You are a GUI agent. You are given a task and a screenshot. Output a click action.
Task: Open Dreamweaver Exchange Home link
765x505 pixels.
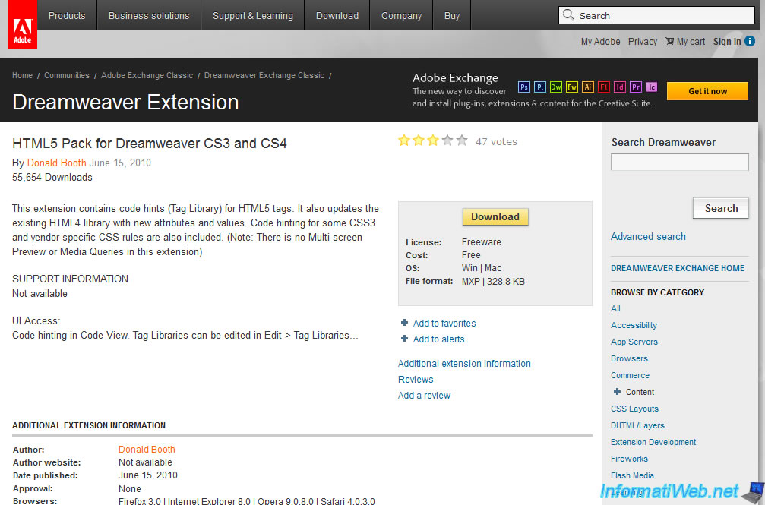pyautogui.click(x=678, y=268)
